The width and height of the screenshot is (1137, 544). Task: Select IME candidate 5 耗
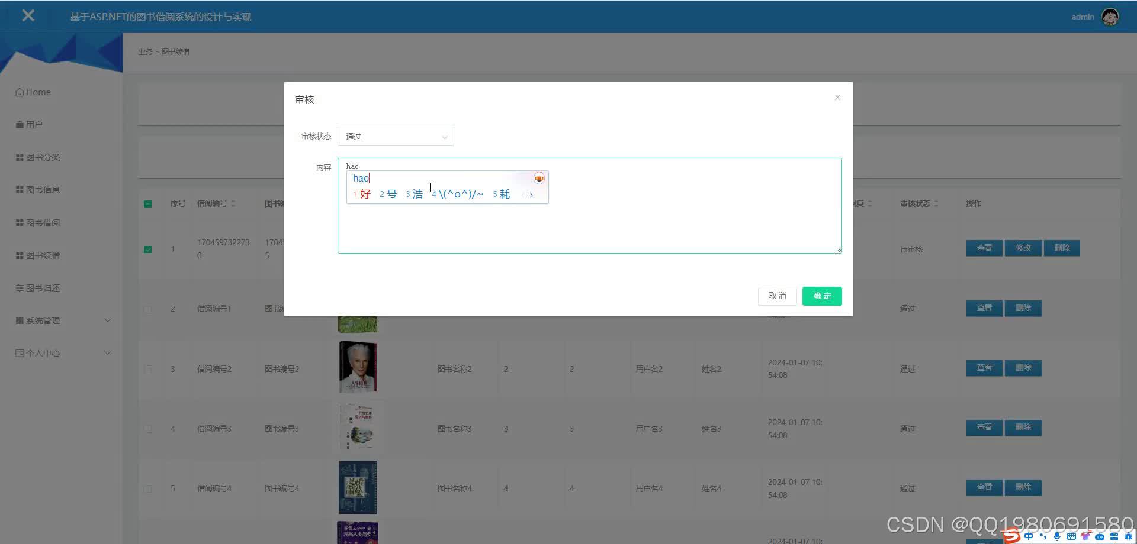[x=501, y=194]
